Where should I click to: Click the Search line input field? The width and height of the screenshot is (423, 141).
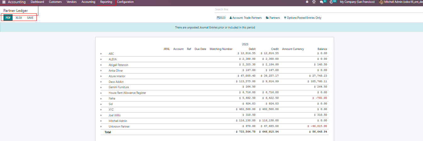317,9
